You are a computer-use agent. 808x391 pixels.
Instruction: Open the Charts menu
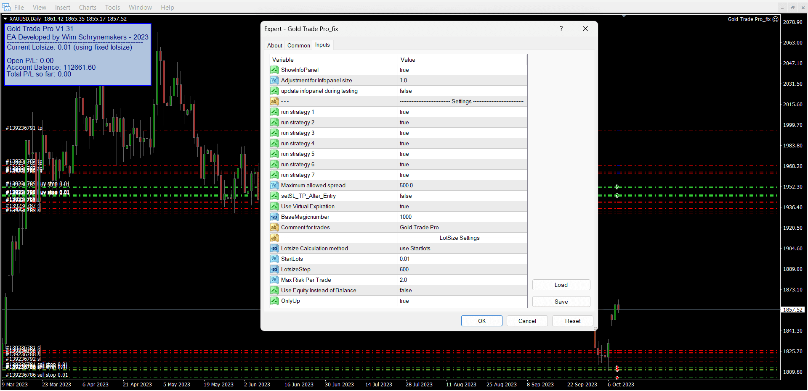(x=87, y=7)
